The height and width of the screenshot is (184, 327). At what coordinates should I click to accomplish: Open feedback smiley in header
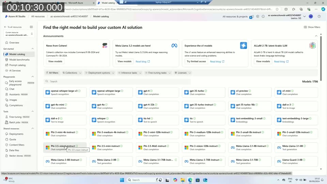pos(263,16)
